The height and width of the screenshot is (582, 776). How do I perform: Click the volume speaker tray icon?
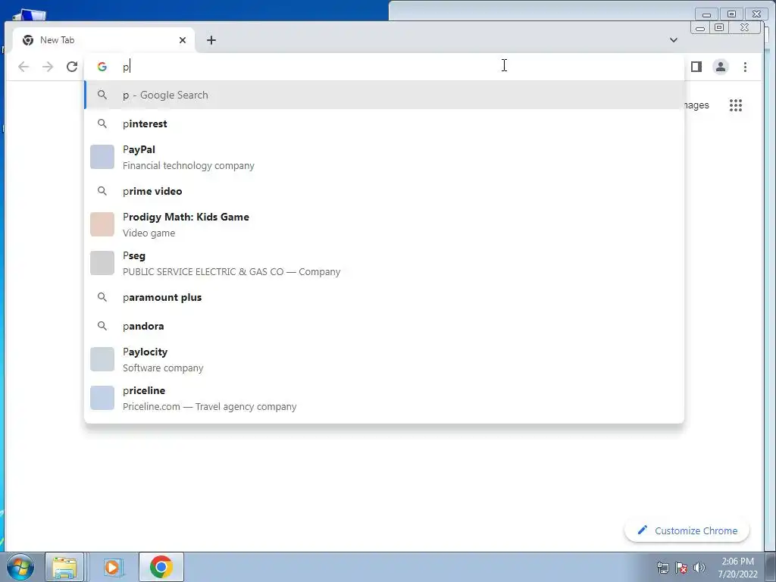click(699, 568)
